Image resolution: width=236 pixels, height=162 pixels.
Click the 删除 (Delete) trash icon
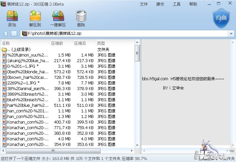click(x=81, y=19)
